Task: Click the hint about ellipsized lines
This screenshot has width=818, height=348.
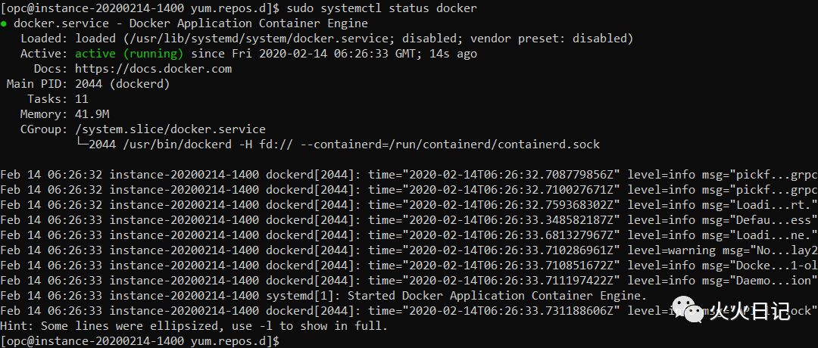Action: pos(194,327)
